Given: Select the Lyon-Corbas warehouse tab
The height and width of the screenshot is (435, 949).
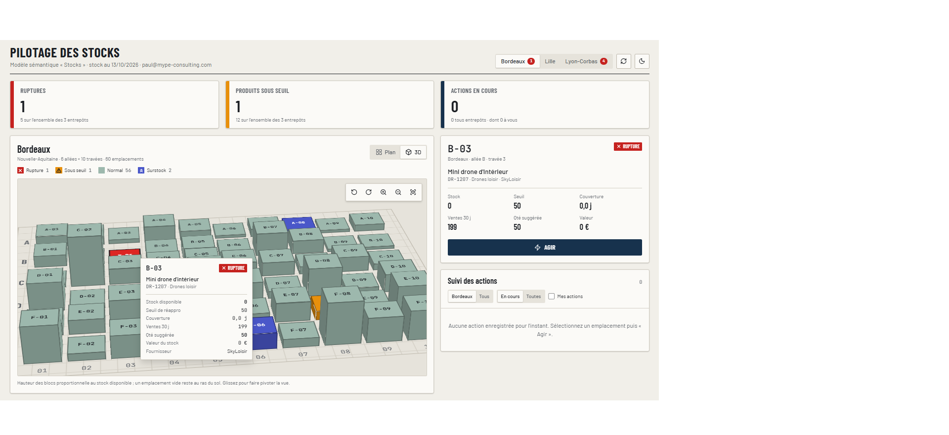Looking at the screenshot, I should [x=586, y=61].
